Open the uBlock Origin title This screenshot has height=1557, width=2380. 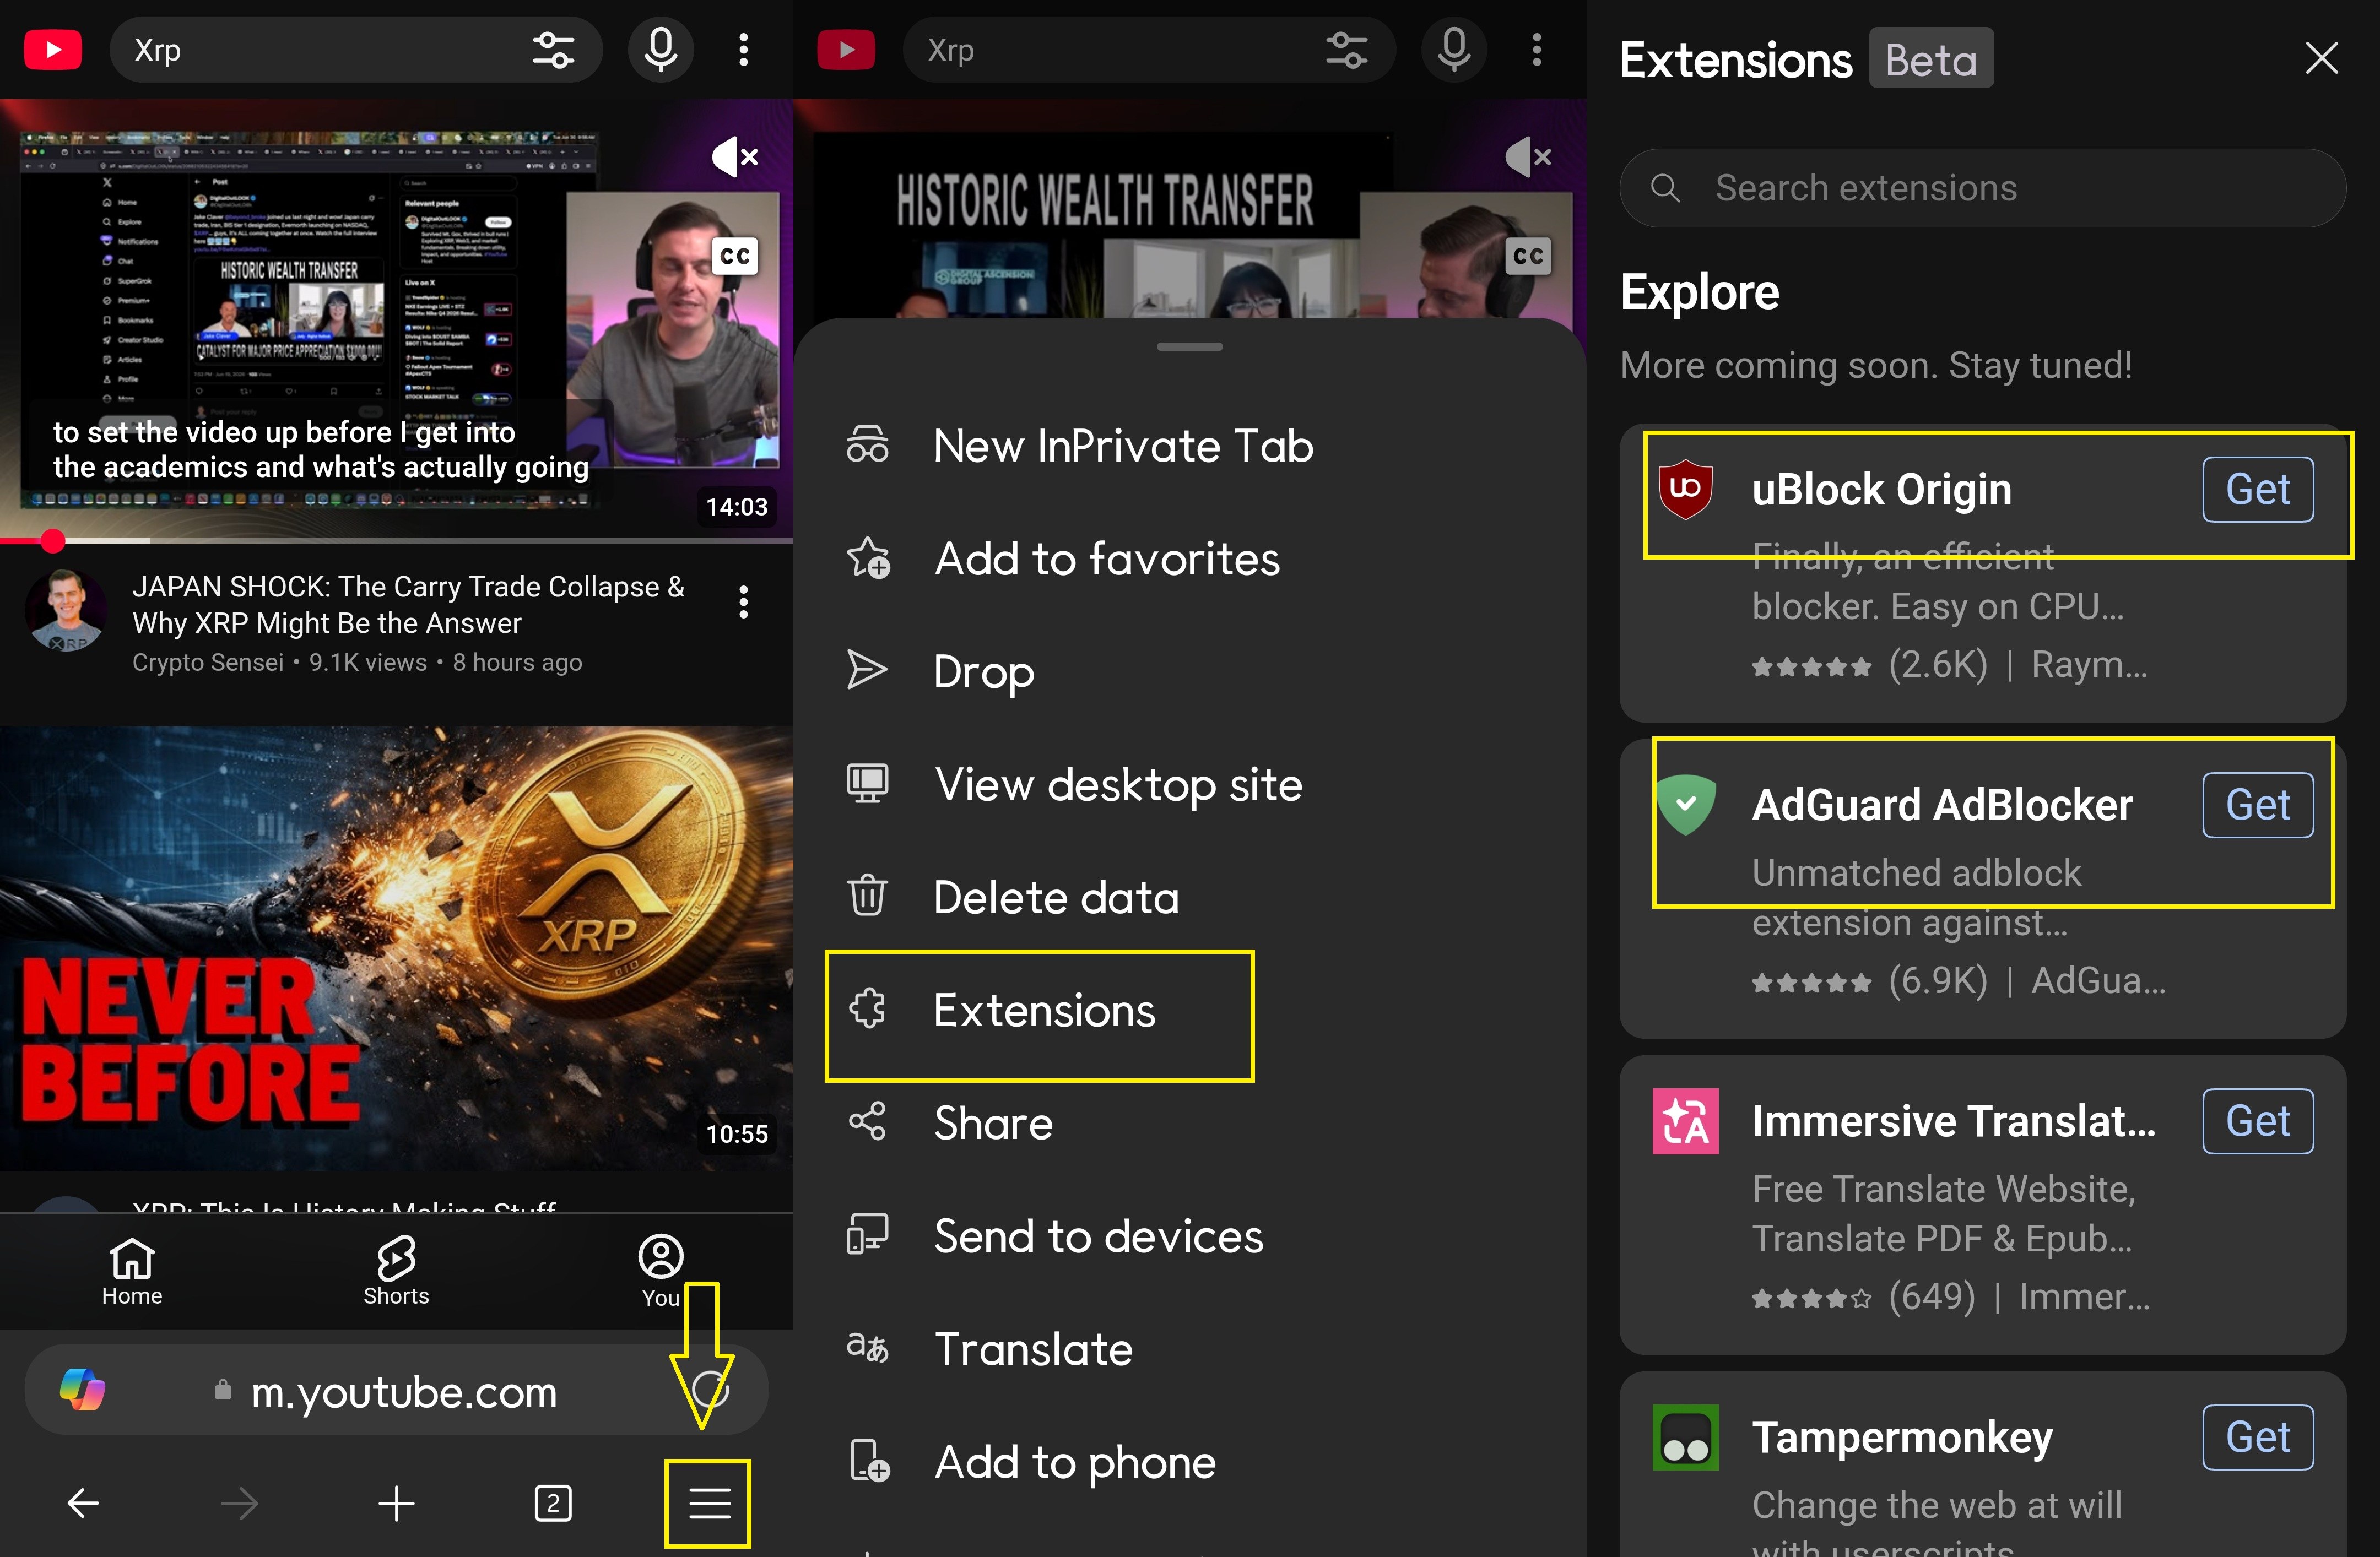tap(1881, 489)
